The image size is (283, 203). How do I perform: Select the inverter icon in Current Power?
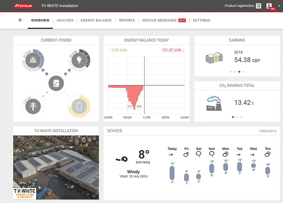(x=56, y=83)
